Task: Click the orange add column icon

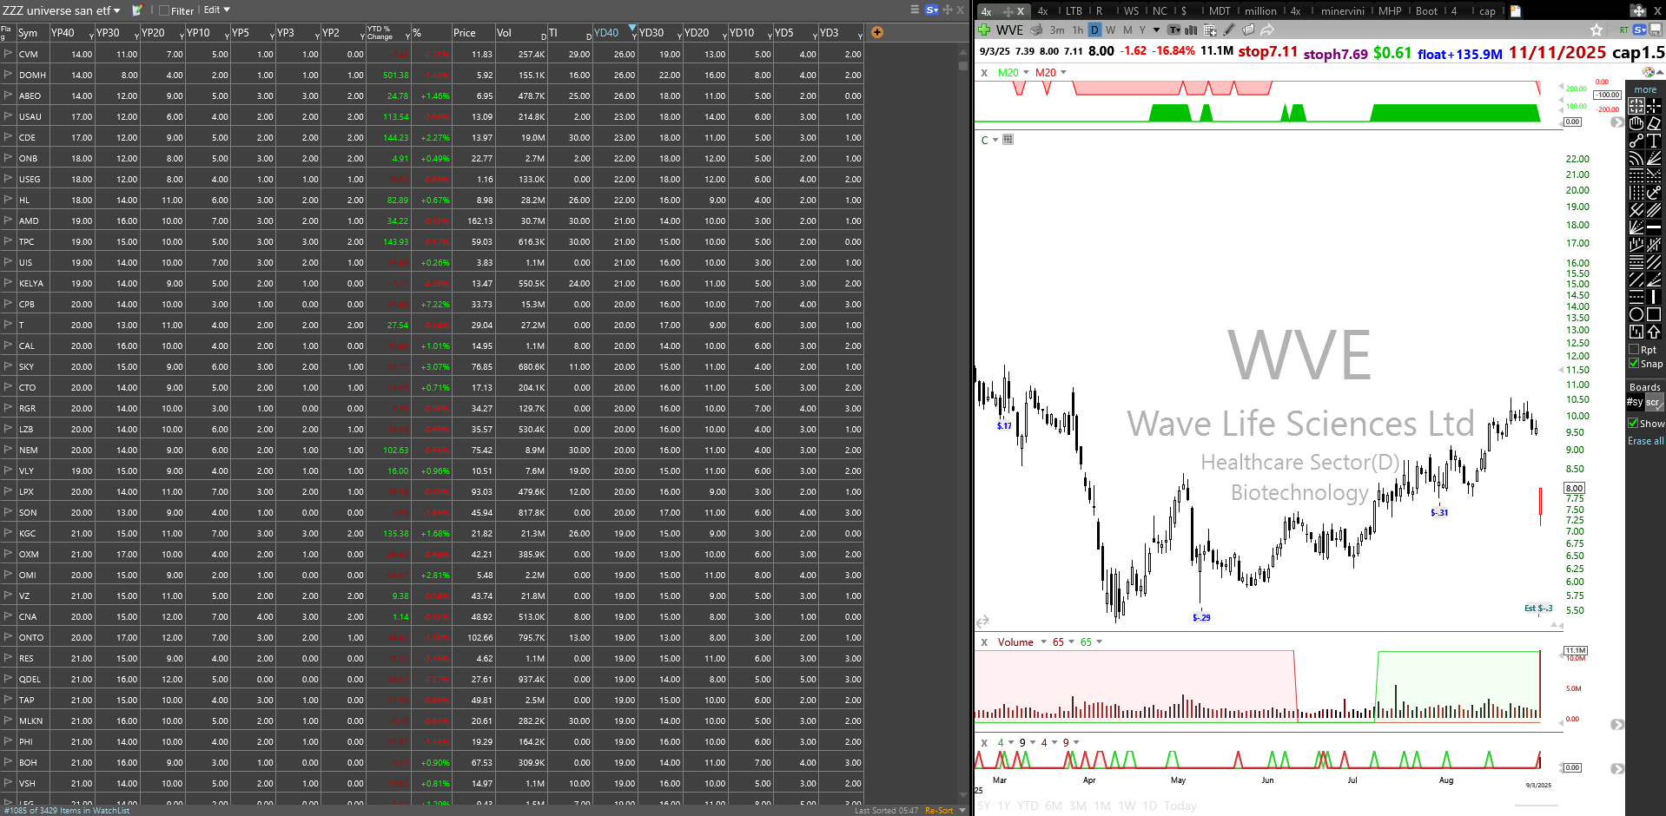Action: coord(877,32)
